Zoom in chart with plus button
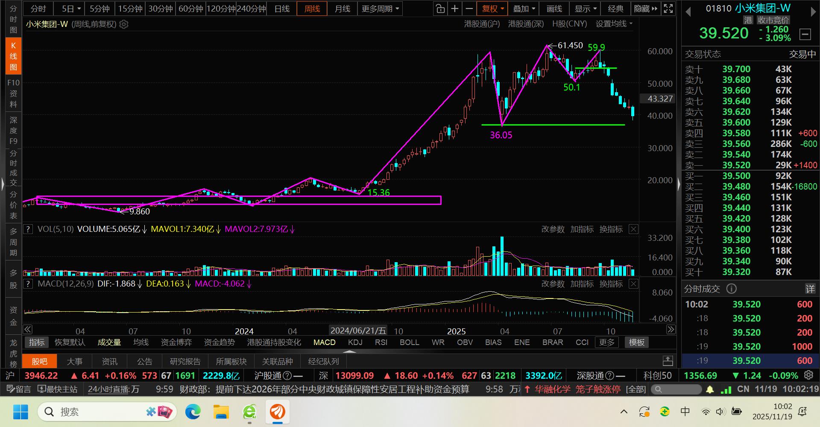The width and height of the screenshot is (820, 427). 455,9
